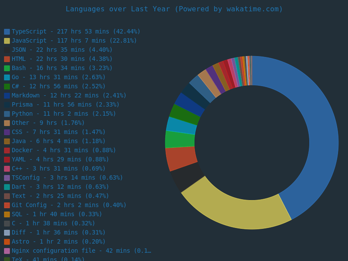This screenshot has width=348, height=261.
Task: Select the Prisma legend entry label
Action: (65, 104)
